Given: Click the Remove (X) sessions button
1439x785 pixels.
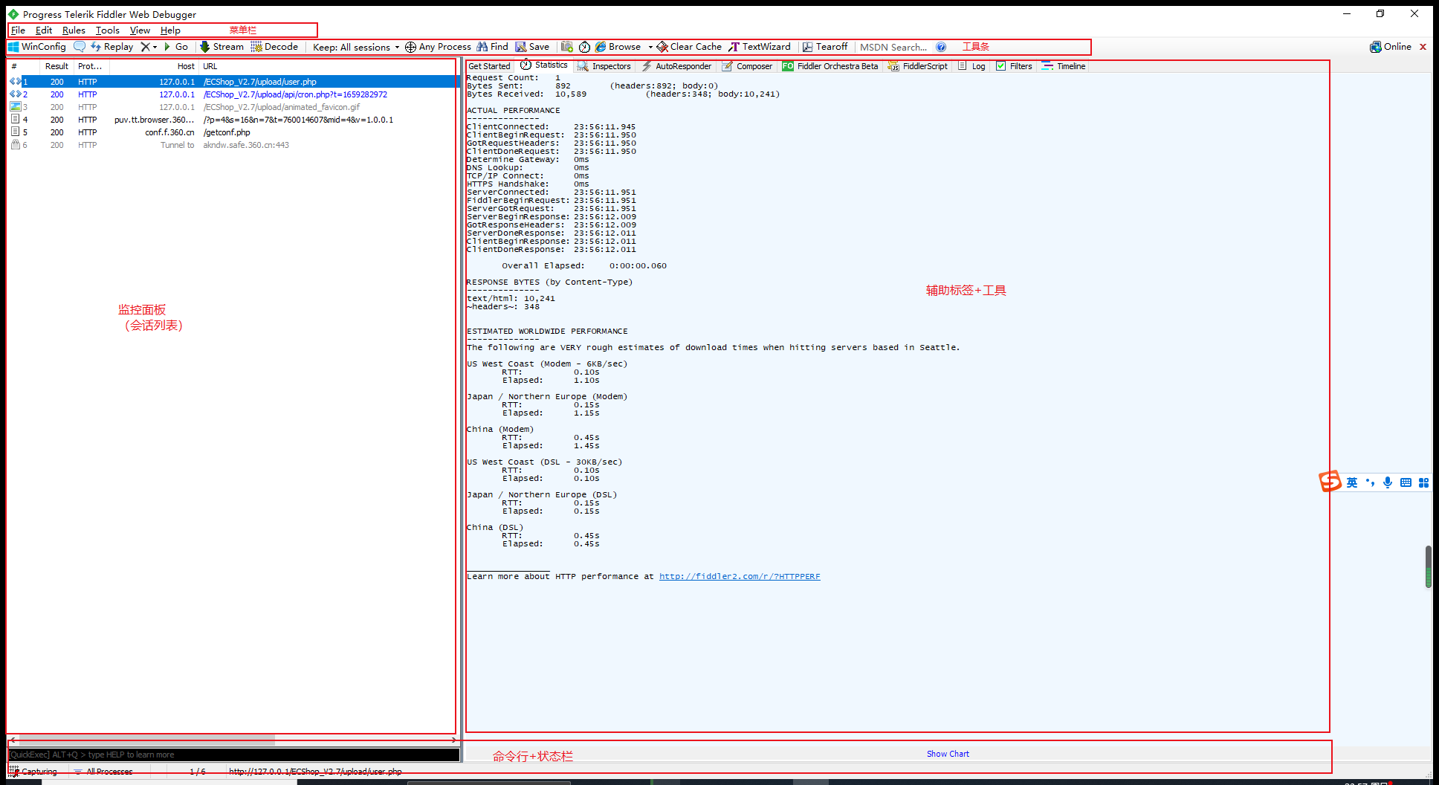Looking at the screenshot, I should pyautogui.click(x=145, y=47).
